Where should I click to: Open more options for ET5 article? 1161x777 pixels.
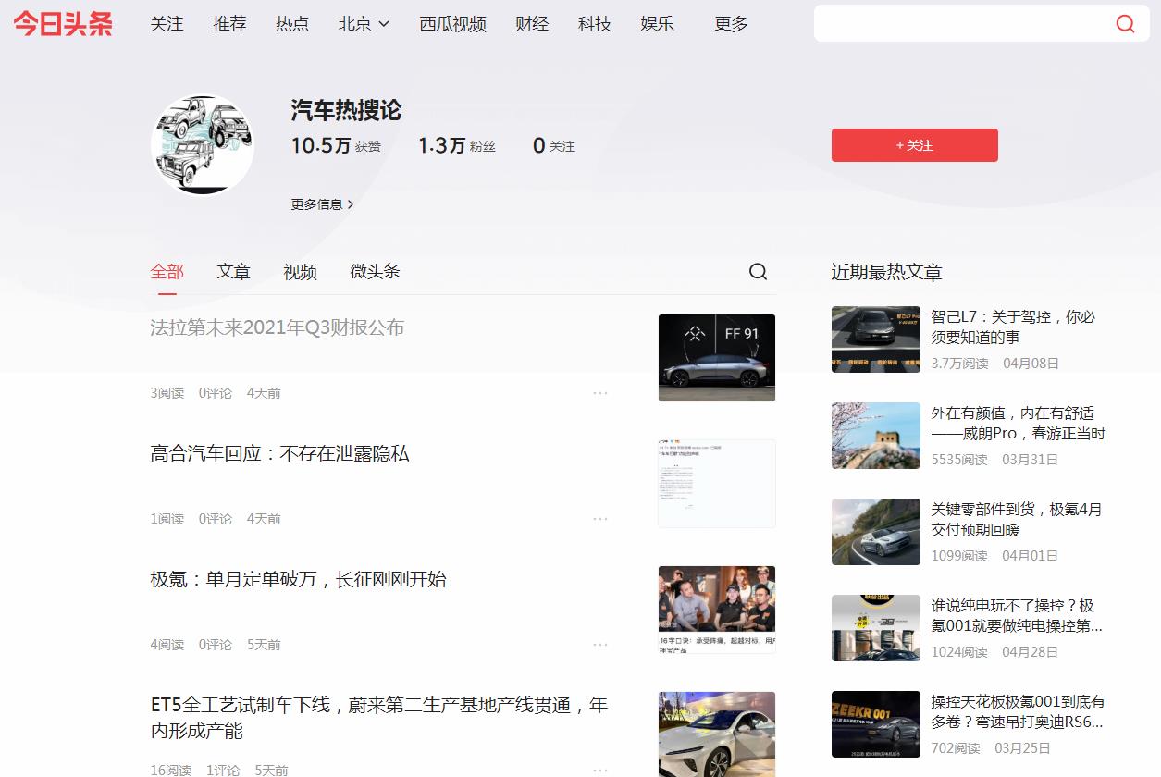click(600, 770)
